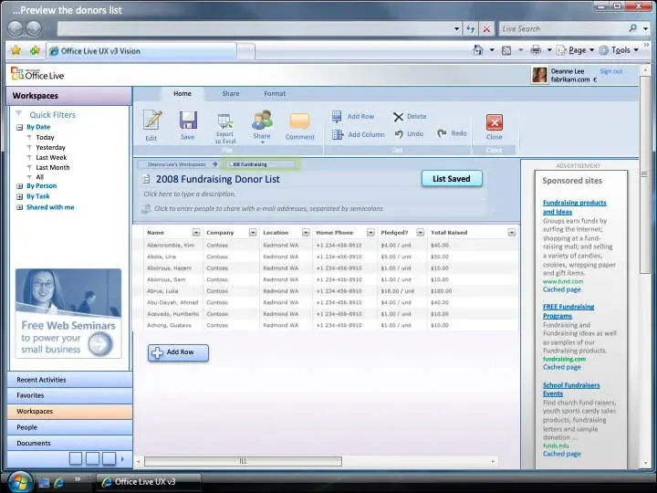Viewport: 657px width, 493px height.
Task: Click the Share people icon
Action: pos(262,120)
